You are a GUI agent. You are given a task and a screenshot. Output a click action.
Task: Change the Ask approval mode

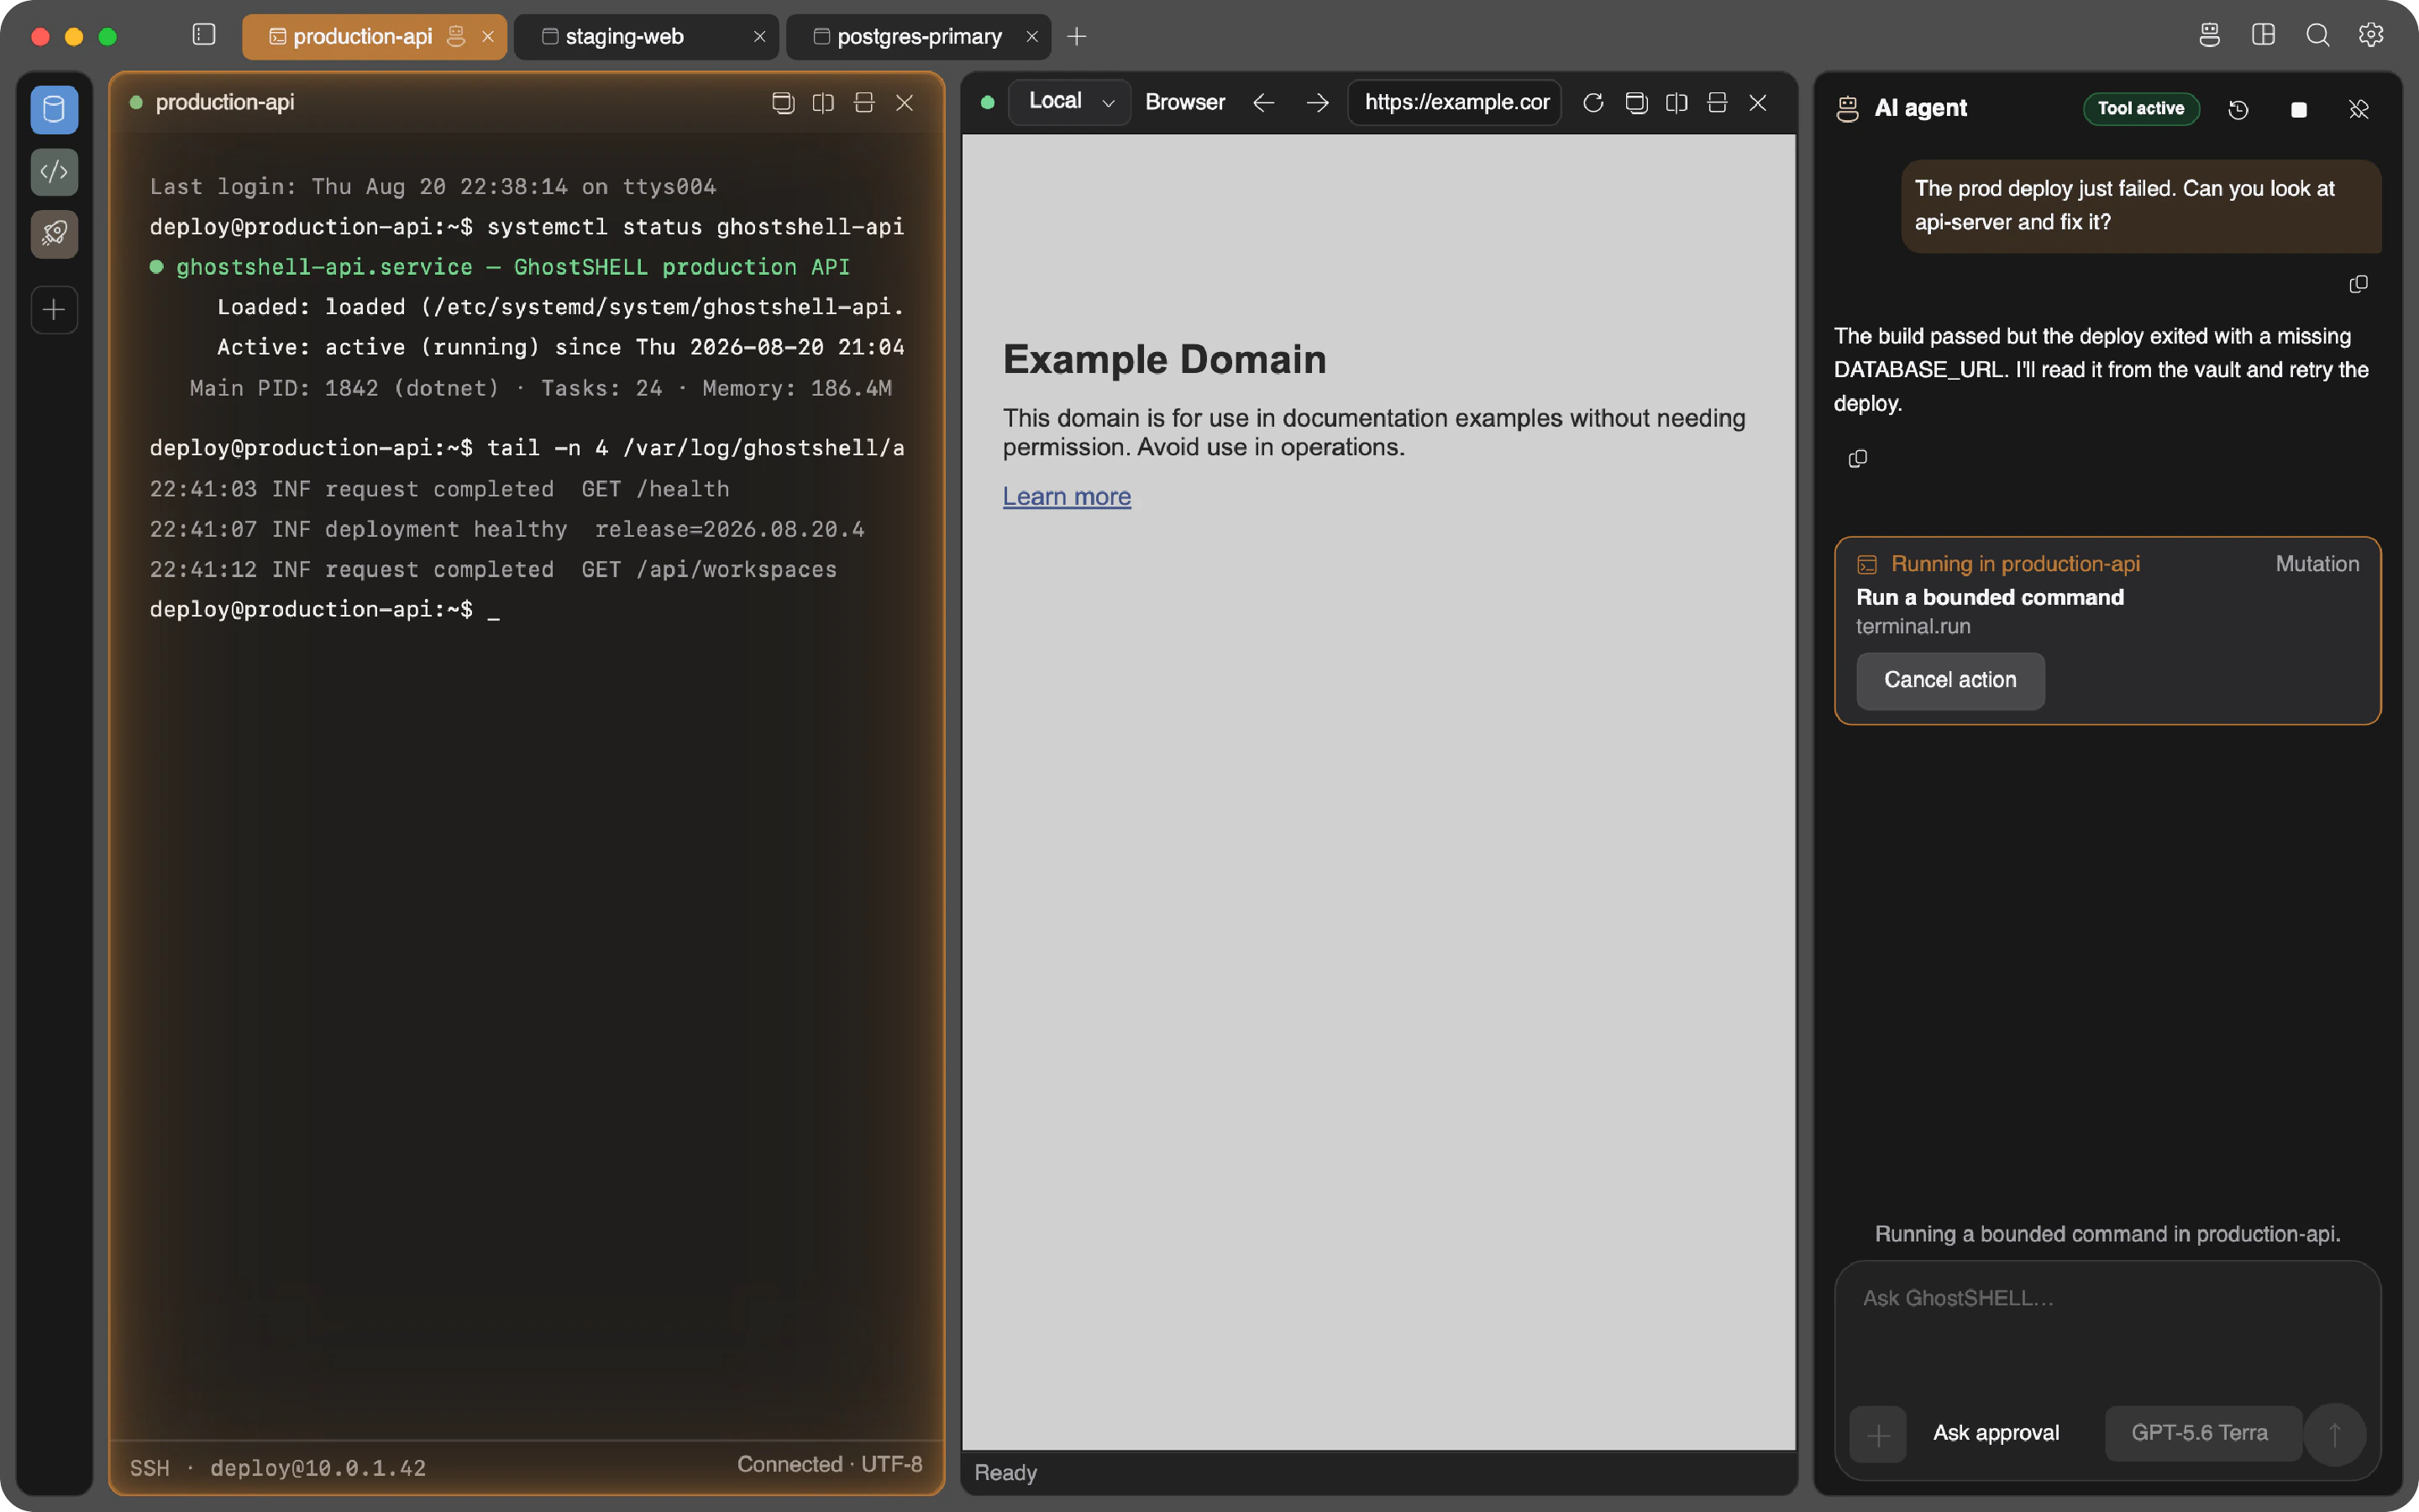pos(1997,1434)
